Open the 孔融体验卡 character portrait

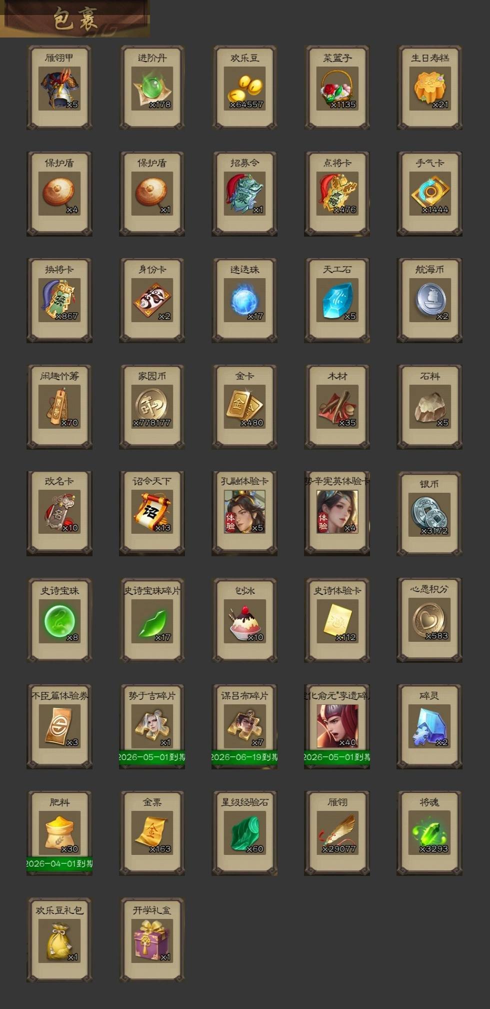pos(244,513)
